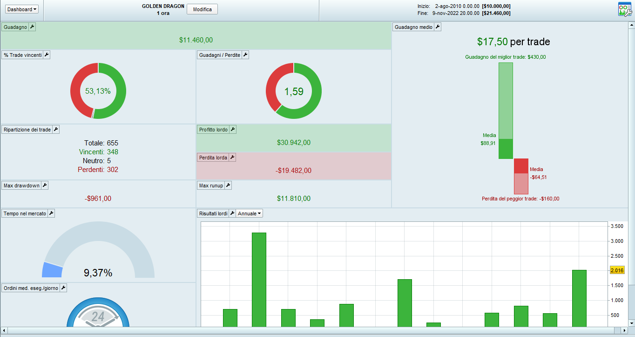
Task: Click the Risultati lordi label
Action: 213,213
